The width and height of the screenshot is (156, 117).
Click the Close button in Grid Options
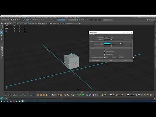pyautogui.click(x=125, y=61)
